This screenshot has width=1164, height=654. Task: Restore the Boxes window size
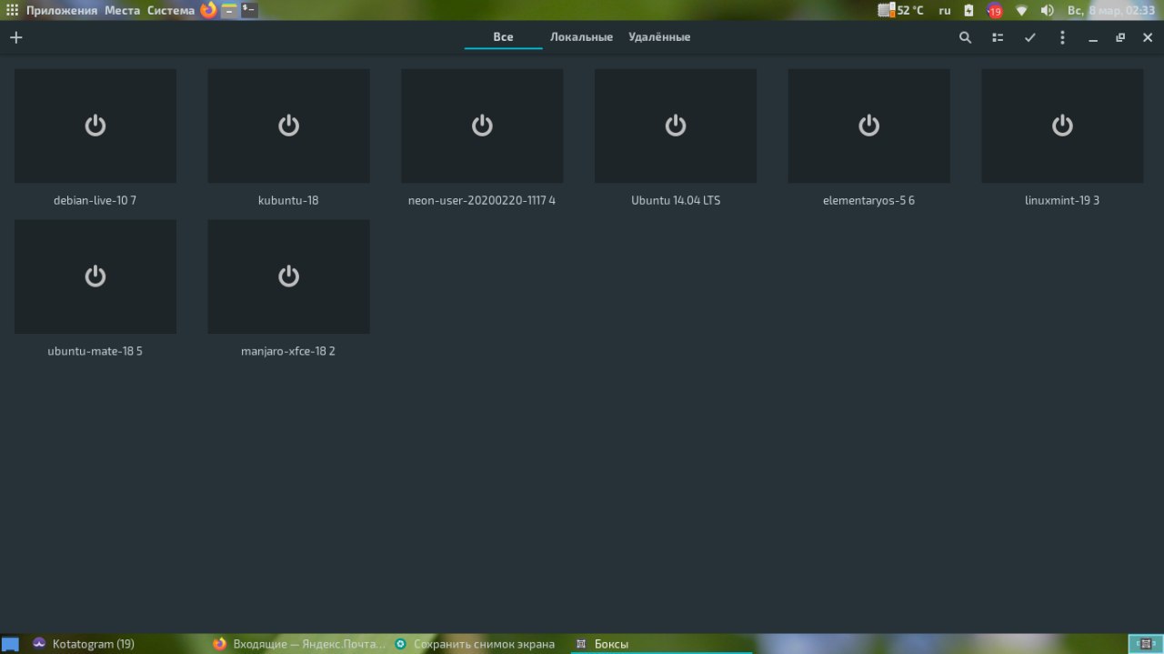pyautogui.click(x=1120, y=37)
